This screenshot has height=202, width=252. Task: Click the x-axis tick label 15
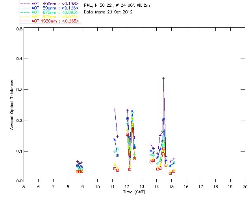tap(171, 187)
